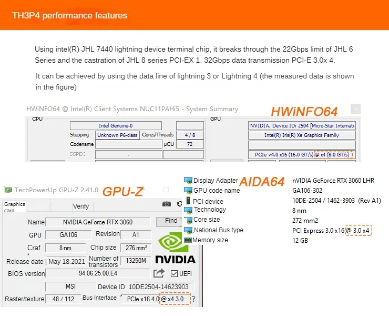Click the 4 / 8 Cores/Threads field
This screenshot has height=316, width=389.
click(190, 135)
